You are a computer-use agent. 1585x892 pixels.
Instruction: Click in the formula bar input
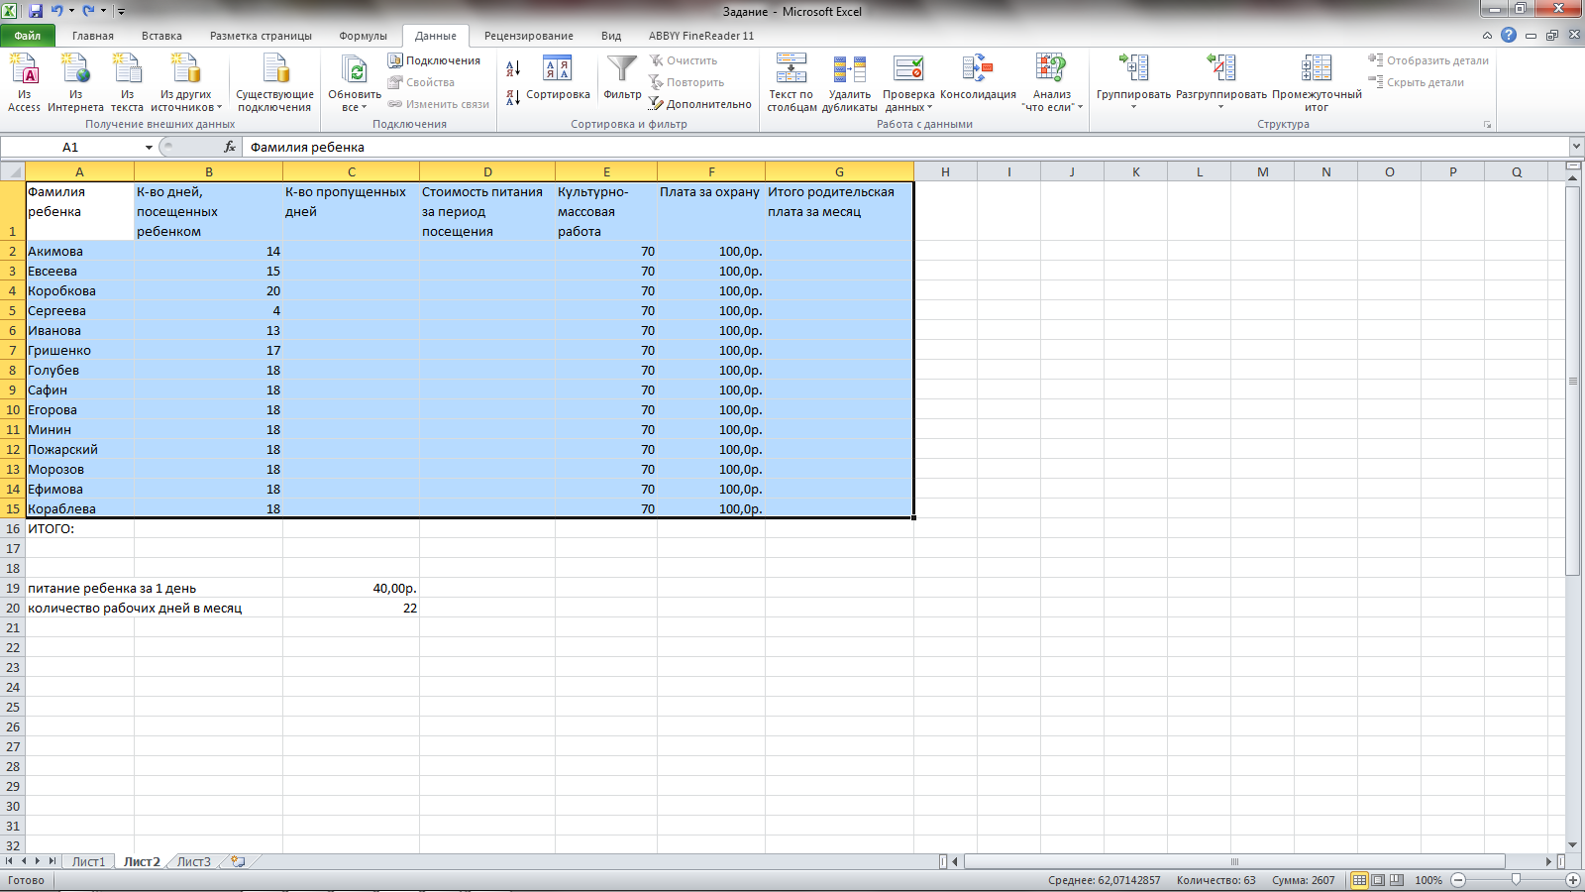point(905,147)
